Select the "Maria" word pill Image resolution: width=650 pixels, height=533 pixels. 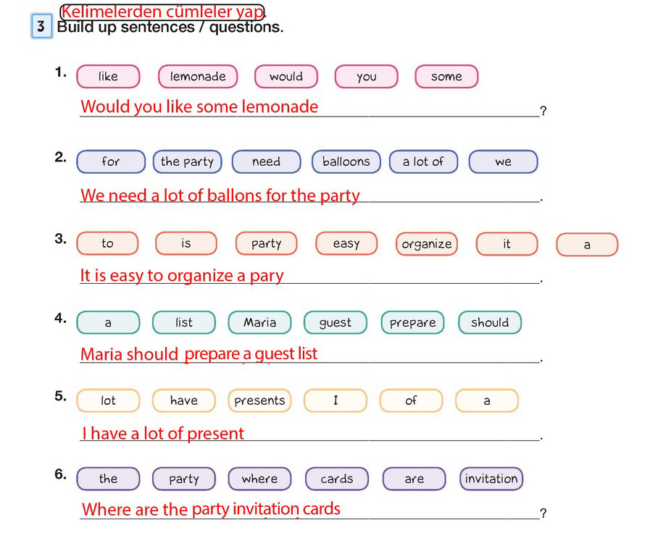(x=259, y=323)
